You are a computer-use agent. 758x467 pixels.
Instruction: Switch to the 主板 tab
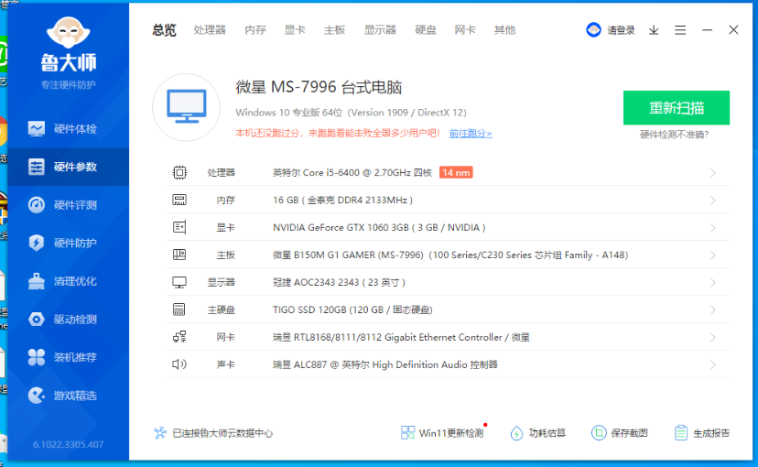click(334, 30)
